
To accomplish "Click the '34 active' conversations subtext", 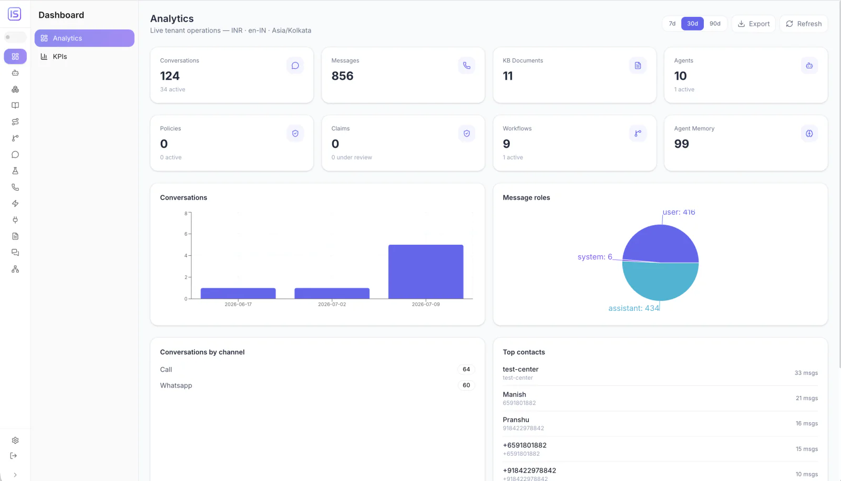I will click(x=172, y=90).
